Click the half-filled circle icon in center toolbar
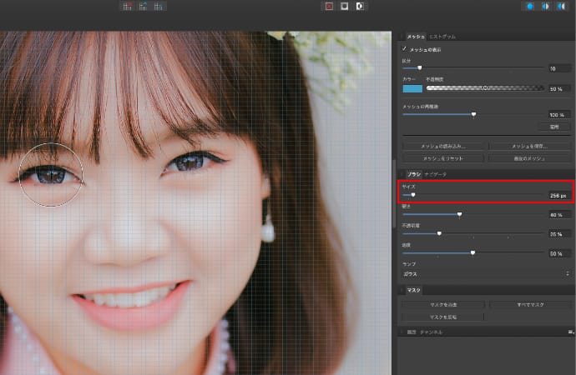Viewport: 576px width, 375px height. (360, 6)
